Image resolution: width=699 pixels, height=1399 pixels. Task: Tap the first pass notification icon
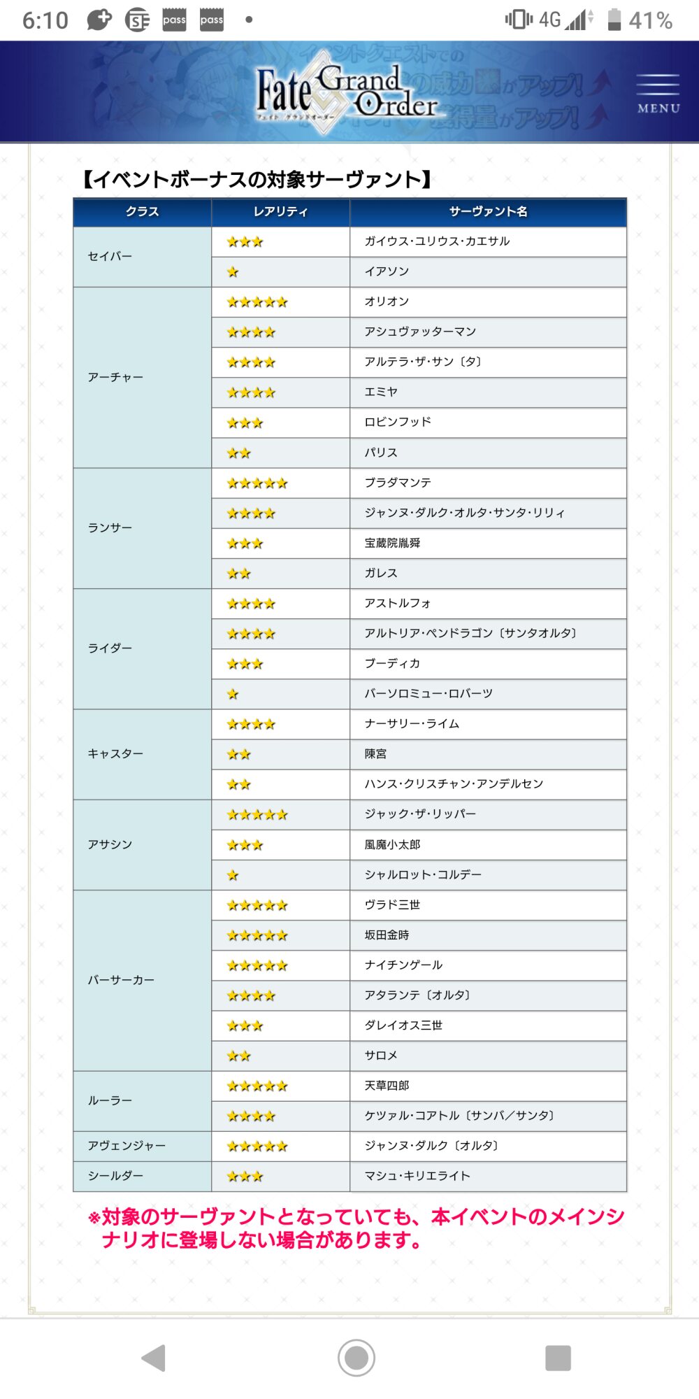174,20
